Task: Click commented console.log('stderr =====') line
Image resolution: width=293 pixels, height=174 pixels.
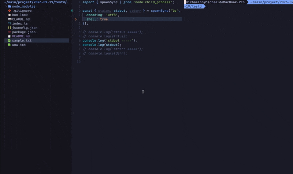Action: point(113,49)
